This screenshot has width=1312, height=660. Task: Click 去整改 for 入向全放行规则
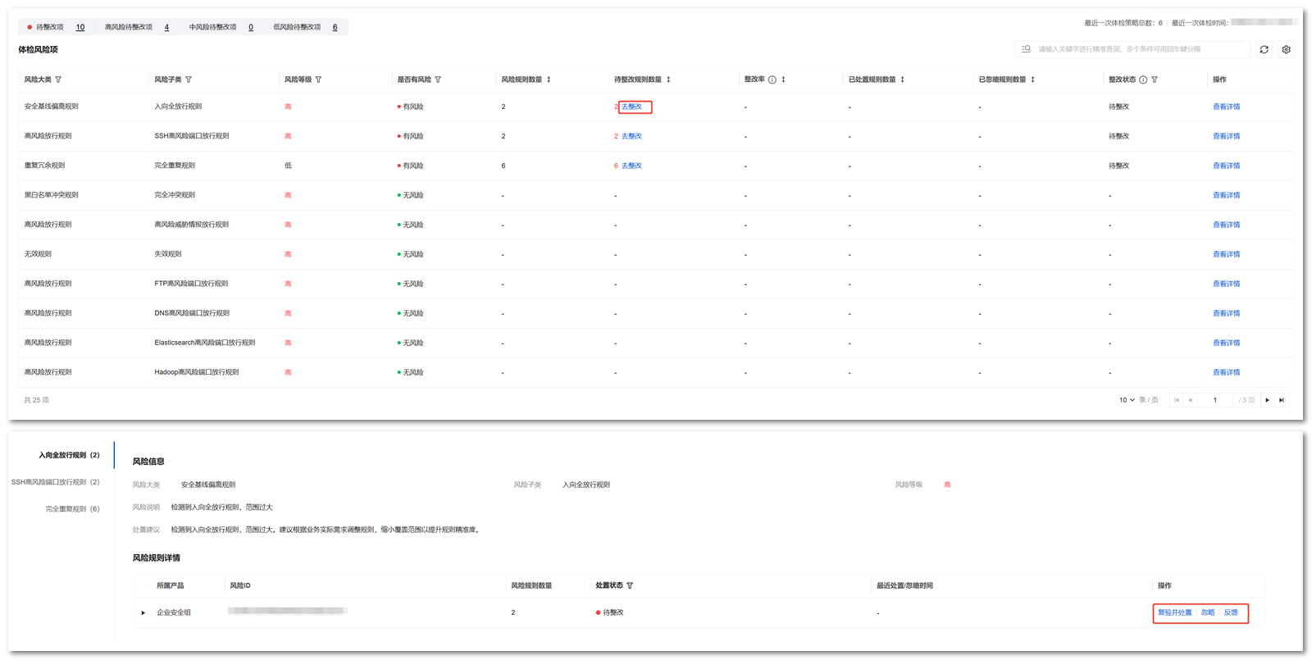pos(631,107)
